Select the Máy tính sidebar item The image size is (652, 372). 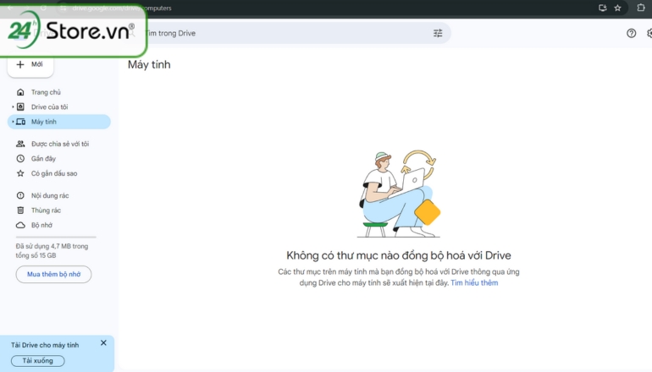pos(59,122)
